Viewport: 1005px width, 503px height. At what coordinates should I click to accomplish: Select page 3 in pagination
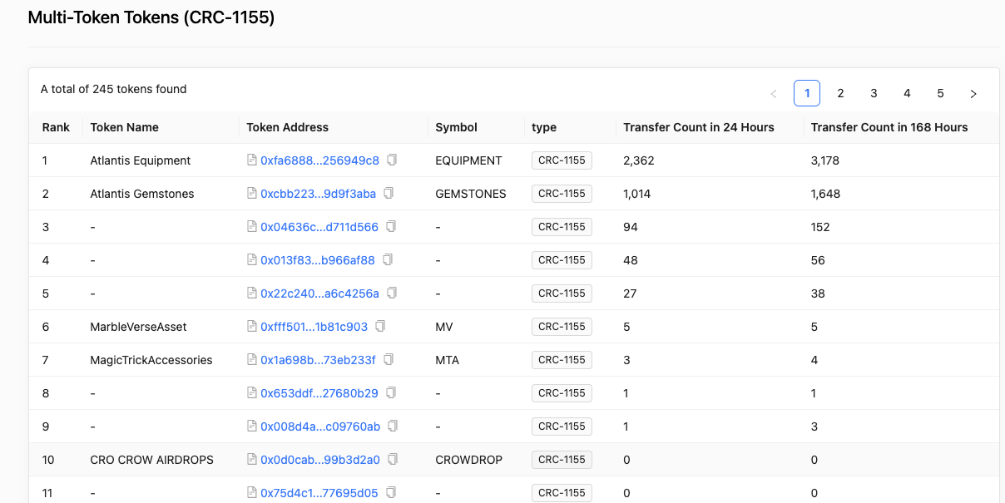pyautogui.click(x=874, y=93)
